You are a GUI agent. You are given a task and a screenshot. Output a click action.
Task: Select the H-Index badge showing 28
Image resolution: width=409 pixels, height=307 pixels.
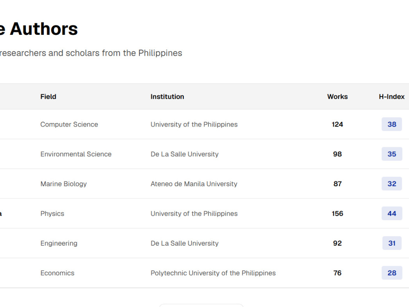coord(392,273)
